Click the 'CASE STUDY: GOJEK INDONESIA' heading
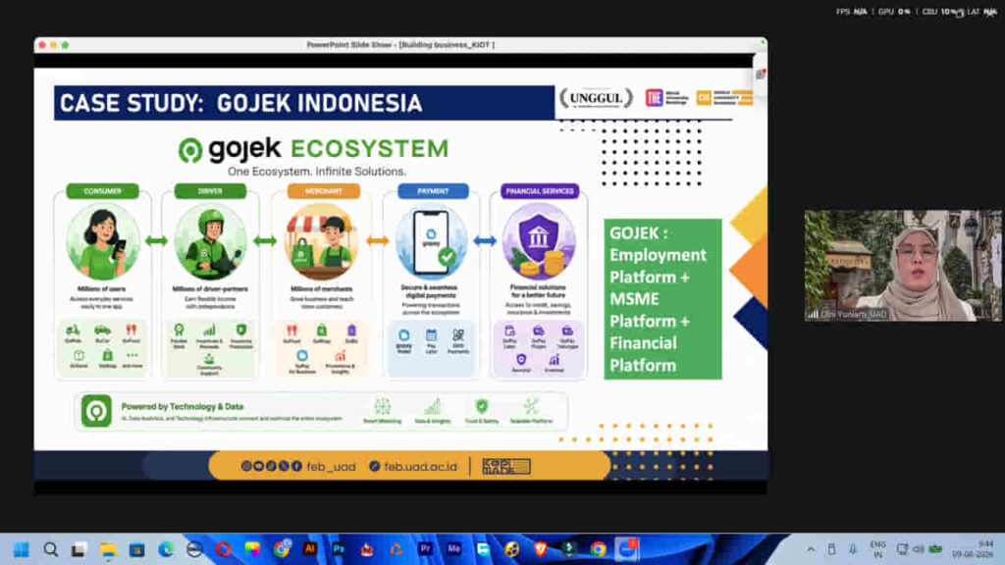 click(x=241, y=103)
